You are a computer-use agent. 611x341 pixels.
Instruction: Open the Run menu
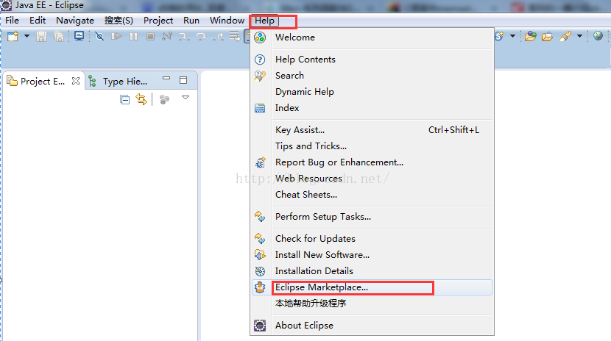tap(191, 21)
